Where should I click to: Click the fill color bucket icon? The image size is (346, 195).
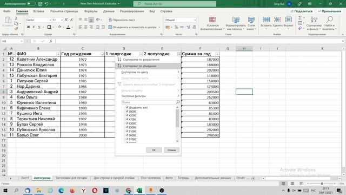tap(59, 27)
